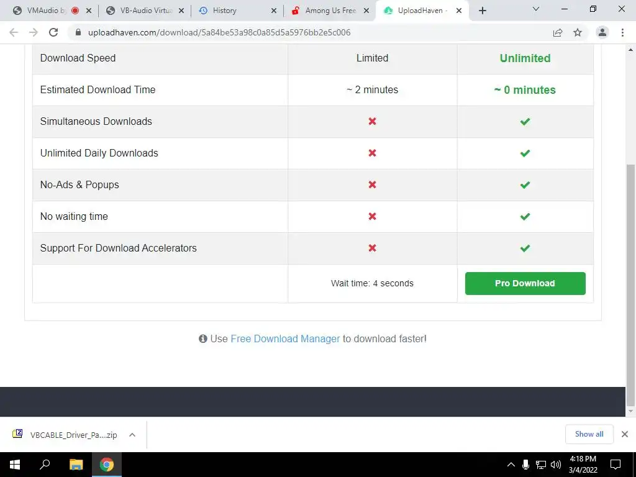This screenshot has width=636, height=477.
Task: Open the taskbar clock showing 4:18 PM
Action: click(x=583, y=465)
